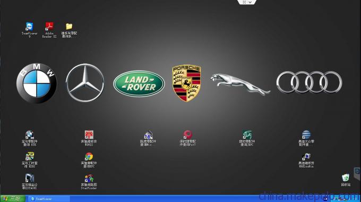Select the TeamViewer taskbar button
This screenshot has width=361, height=202.
coord(49,198)
